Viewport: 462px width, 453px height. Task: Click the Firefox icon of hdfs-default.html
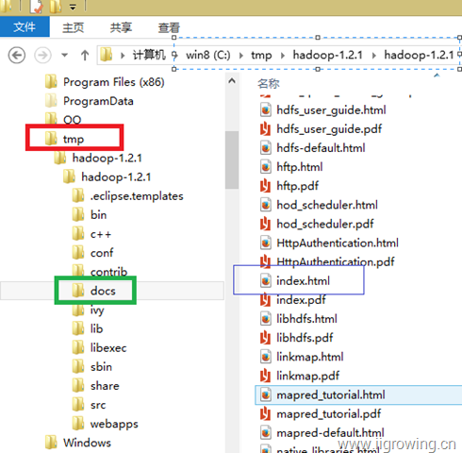point(266,148)
